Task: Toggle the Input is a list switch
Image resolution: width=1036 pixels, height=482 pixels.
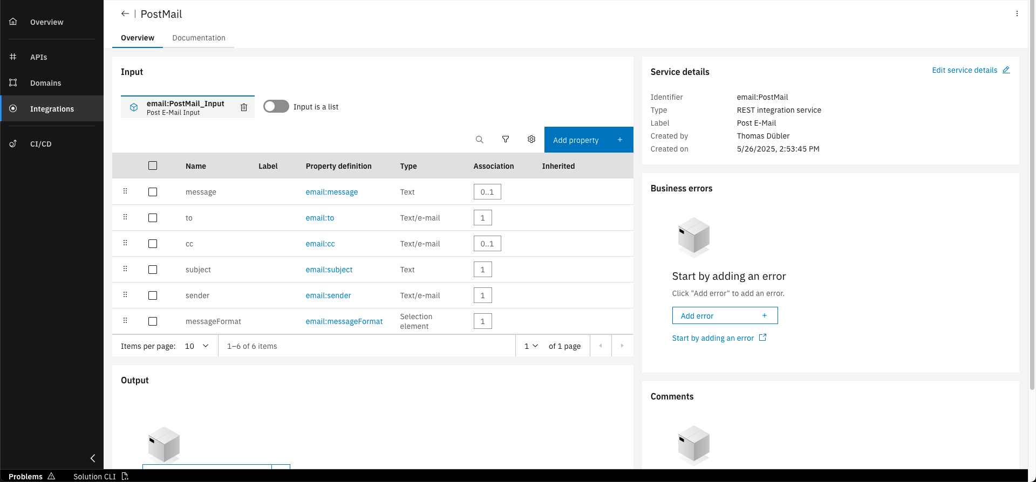Action: tap(276, 107)
